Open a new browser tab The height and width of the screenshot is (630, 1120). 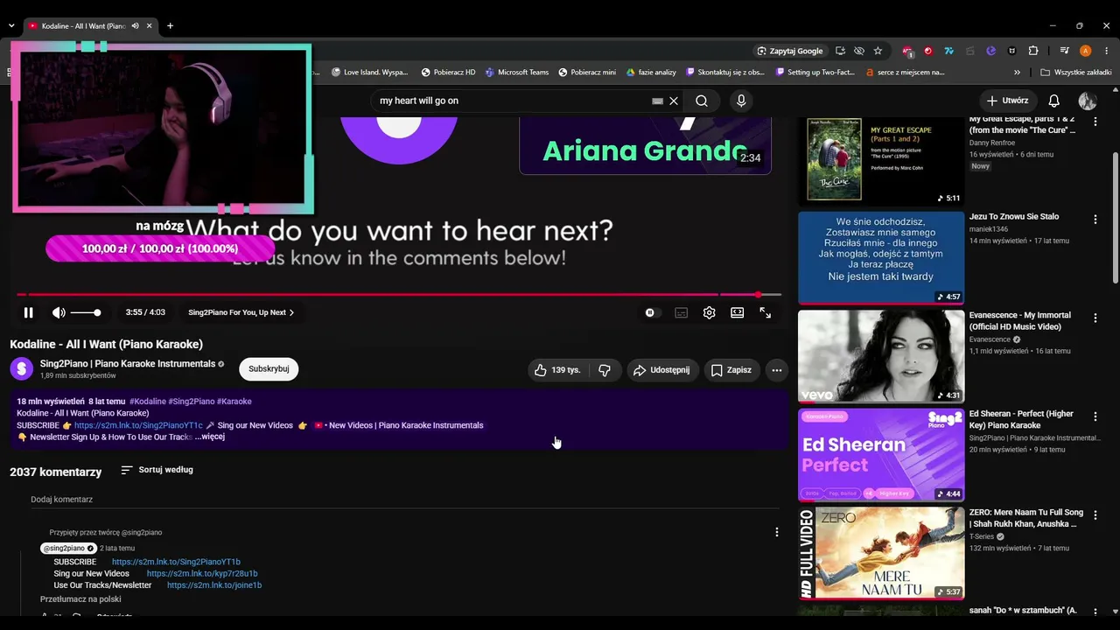170,26
